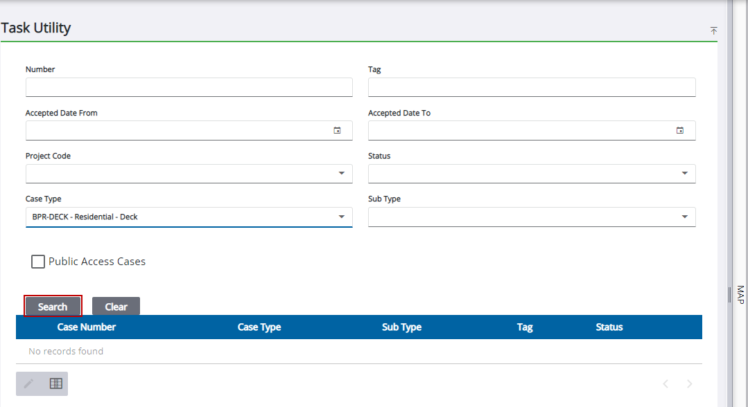Expand the Sub Type dropdown
This screenshot has height=407, width=748.
[684, 217]
